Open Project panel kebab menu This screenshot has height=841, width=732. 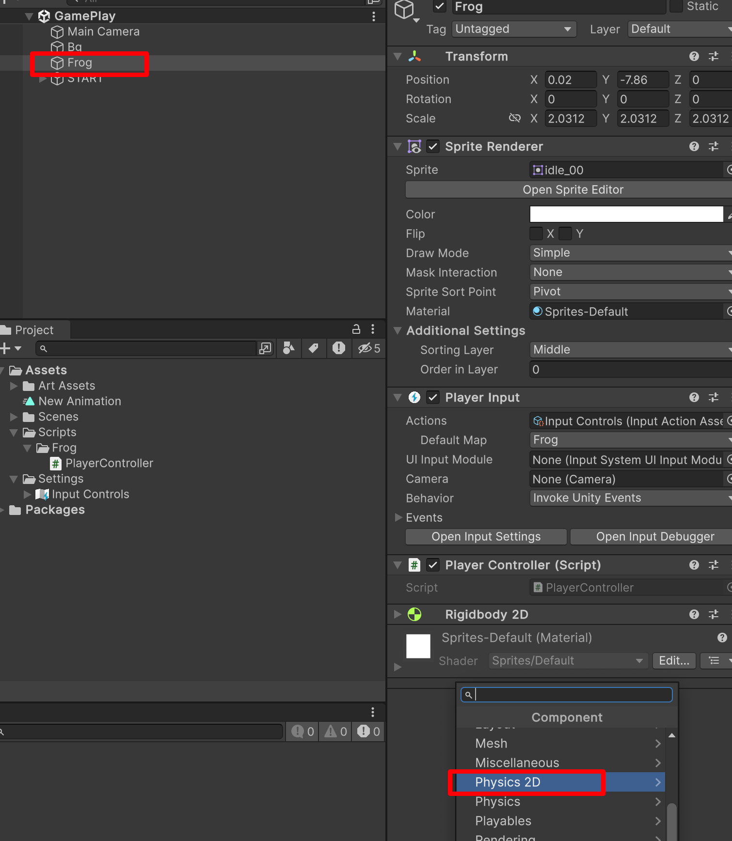point(372,329)
